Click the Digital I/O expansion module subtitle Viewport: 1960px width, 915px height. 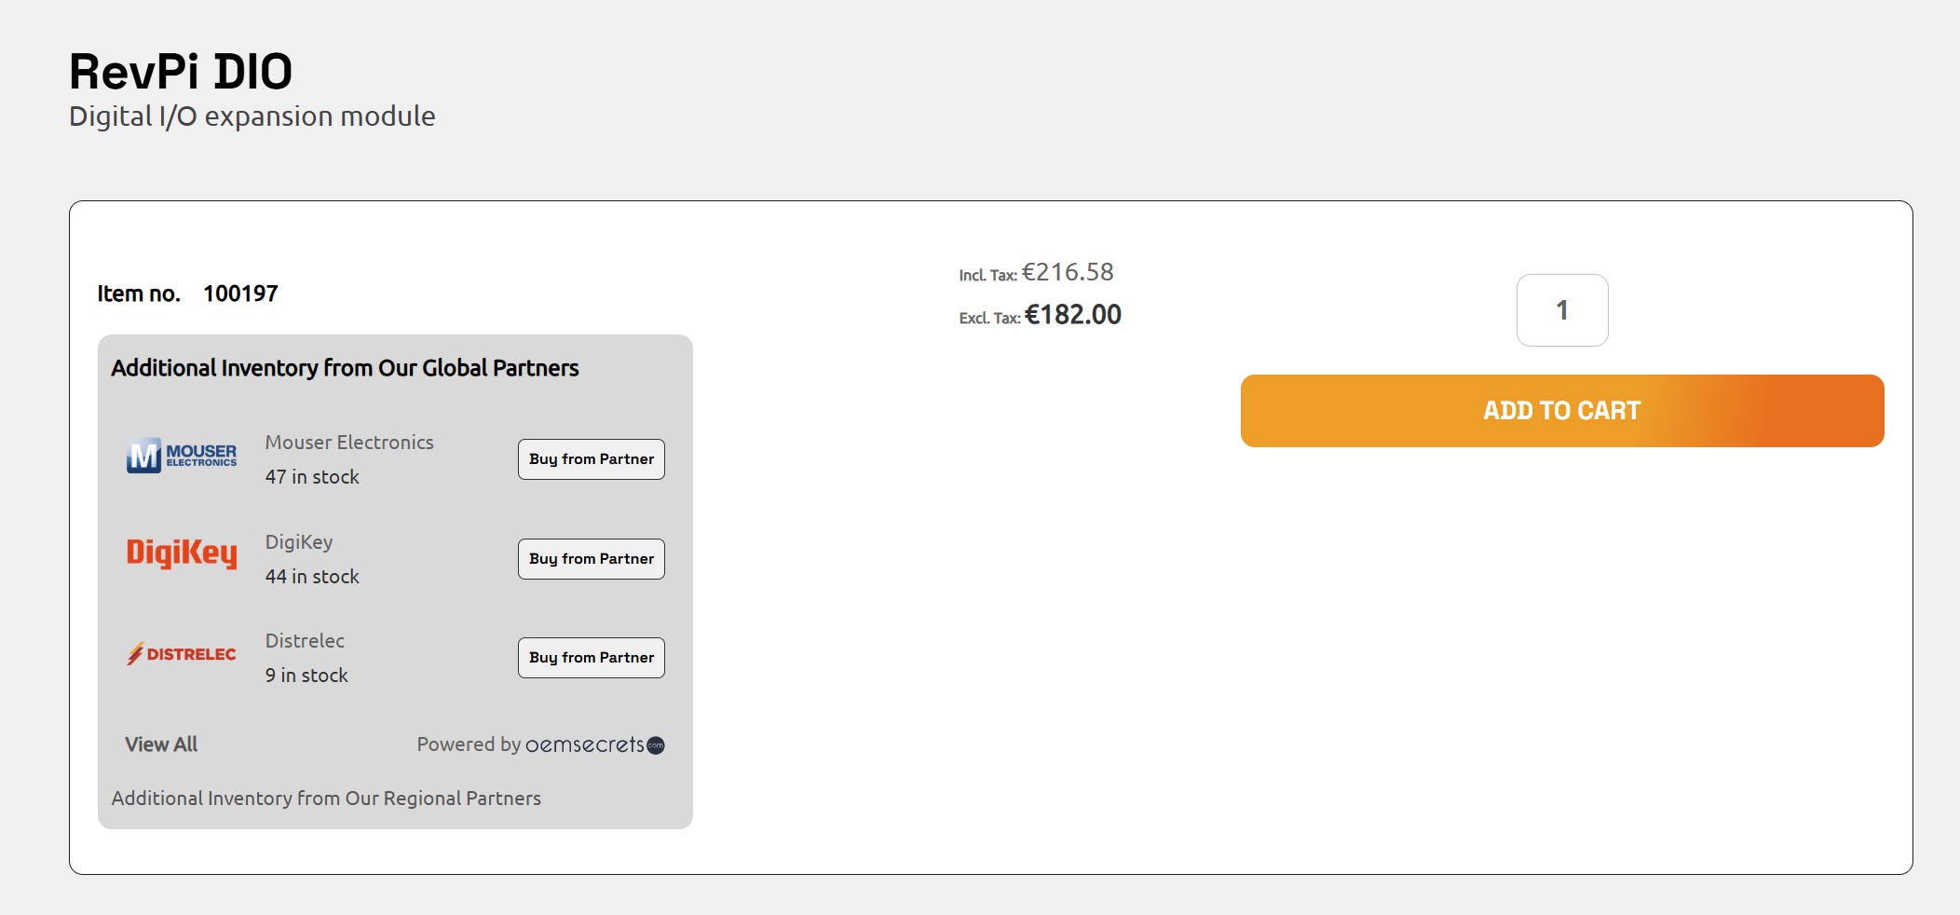(252, 116)
